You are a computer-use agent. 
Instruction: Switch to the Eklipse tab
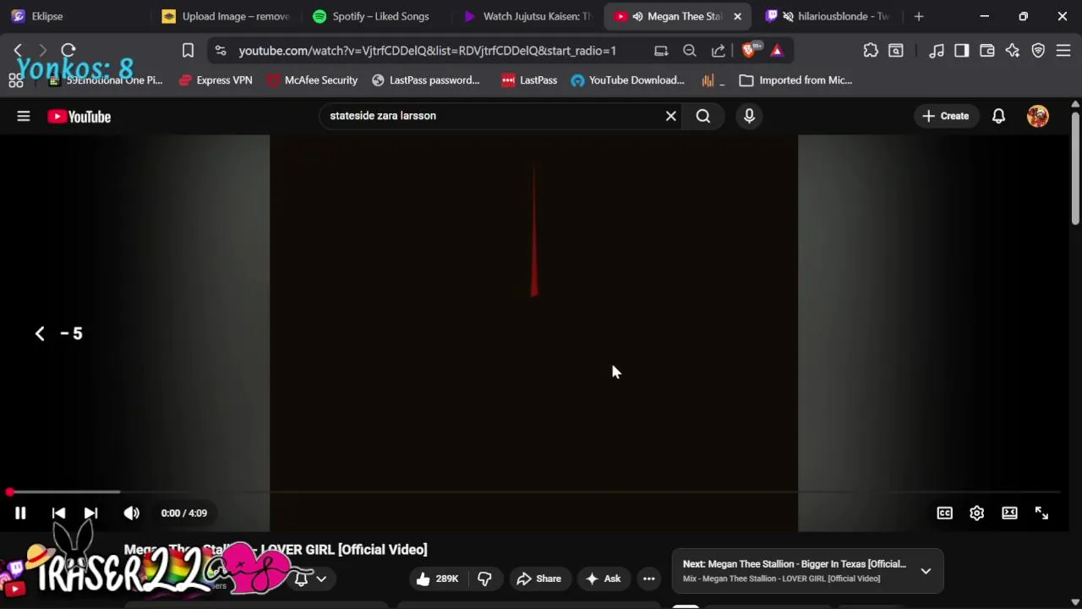tap(74, 16)
